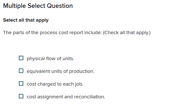Click the word "Select" in the bold instruction
This screenshot has height=106, width=195.
(x=10, y=20)
